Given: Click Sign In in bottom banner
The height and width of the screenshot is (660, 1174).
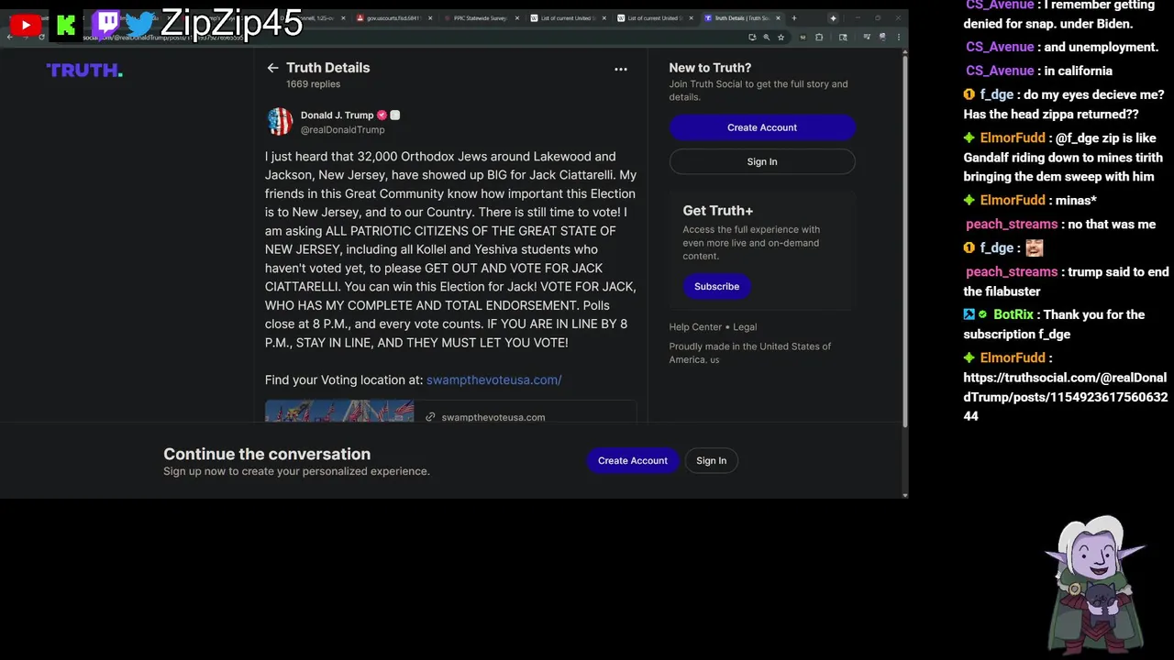Looking at the screenshot, I should tap(711, 460).
